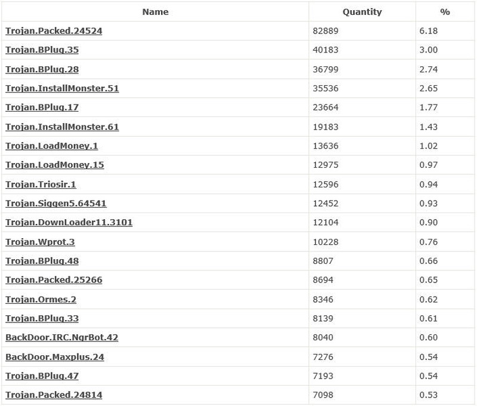Select the BackDoor.Maxplus.24 link
This screenshot has height=406, width=477.
click(55, 357)
